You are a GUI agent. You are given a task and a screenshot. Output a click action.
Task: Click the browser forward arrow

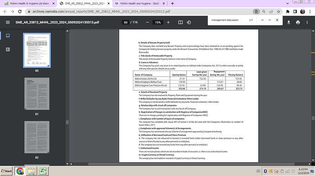(12, 11)
